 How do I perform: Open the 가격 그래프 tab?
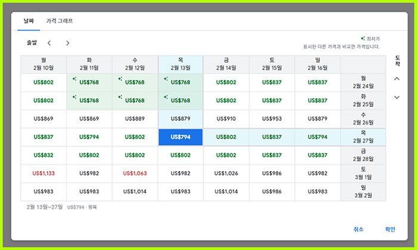coord(60,21)
